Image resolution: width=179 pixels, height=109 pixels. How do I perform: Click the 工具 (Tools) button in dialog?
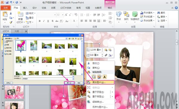(x=9, y=83)
